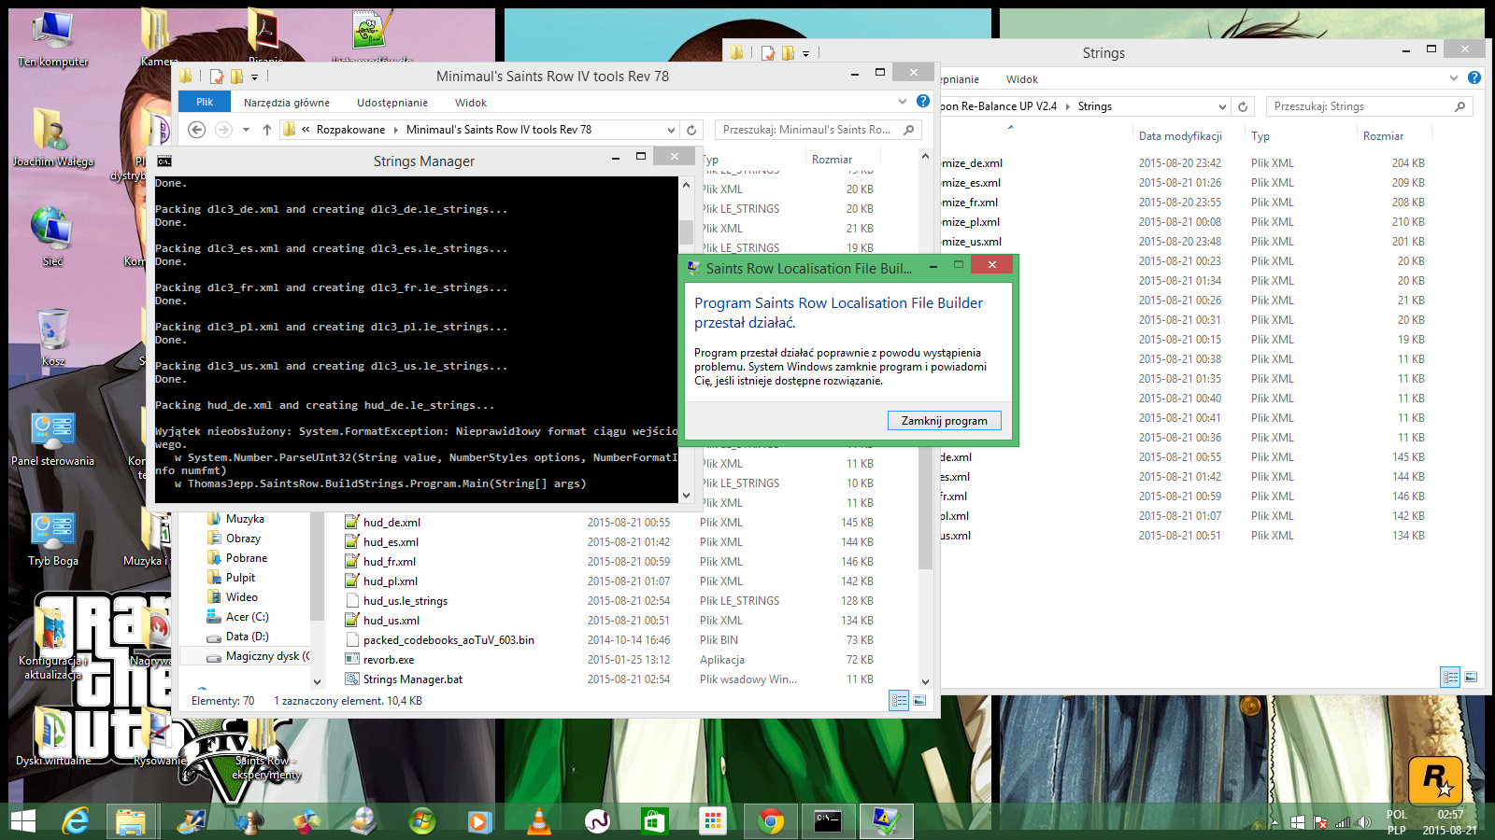Refresh the Minimaul's tools folder view
This screenshot has width=1495, height=840.
coord(691,130)
